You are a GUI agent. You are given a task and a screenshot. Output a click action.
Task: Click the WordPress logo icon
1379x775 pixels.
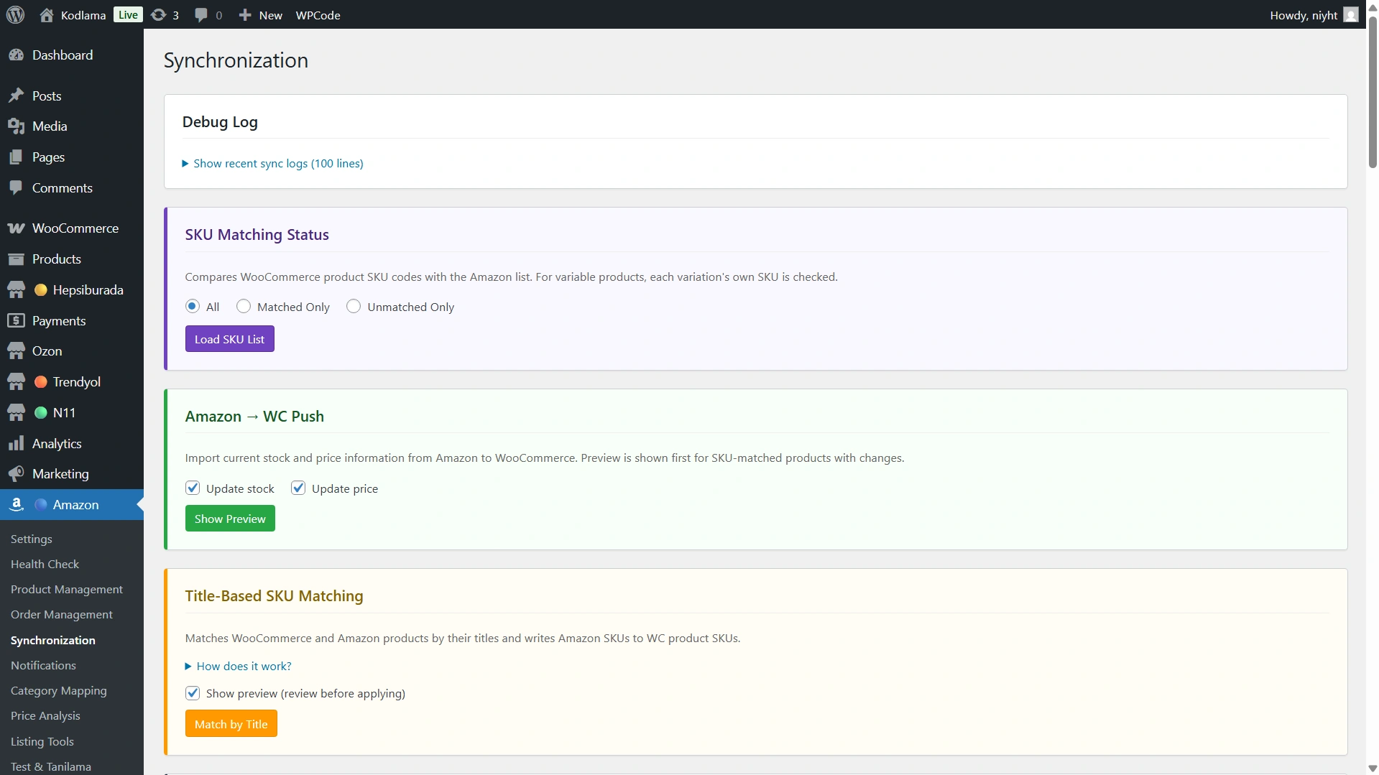coord(16,14)
